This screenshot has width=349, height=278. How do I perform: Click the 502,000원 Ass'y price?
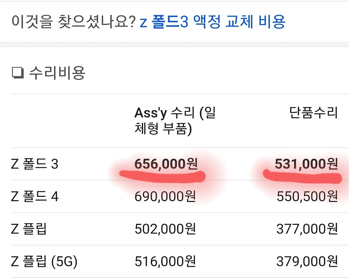165,229
